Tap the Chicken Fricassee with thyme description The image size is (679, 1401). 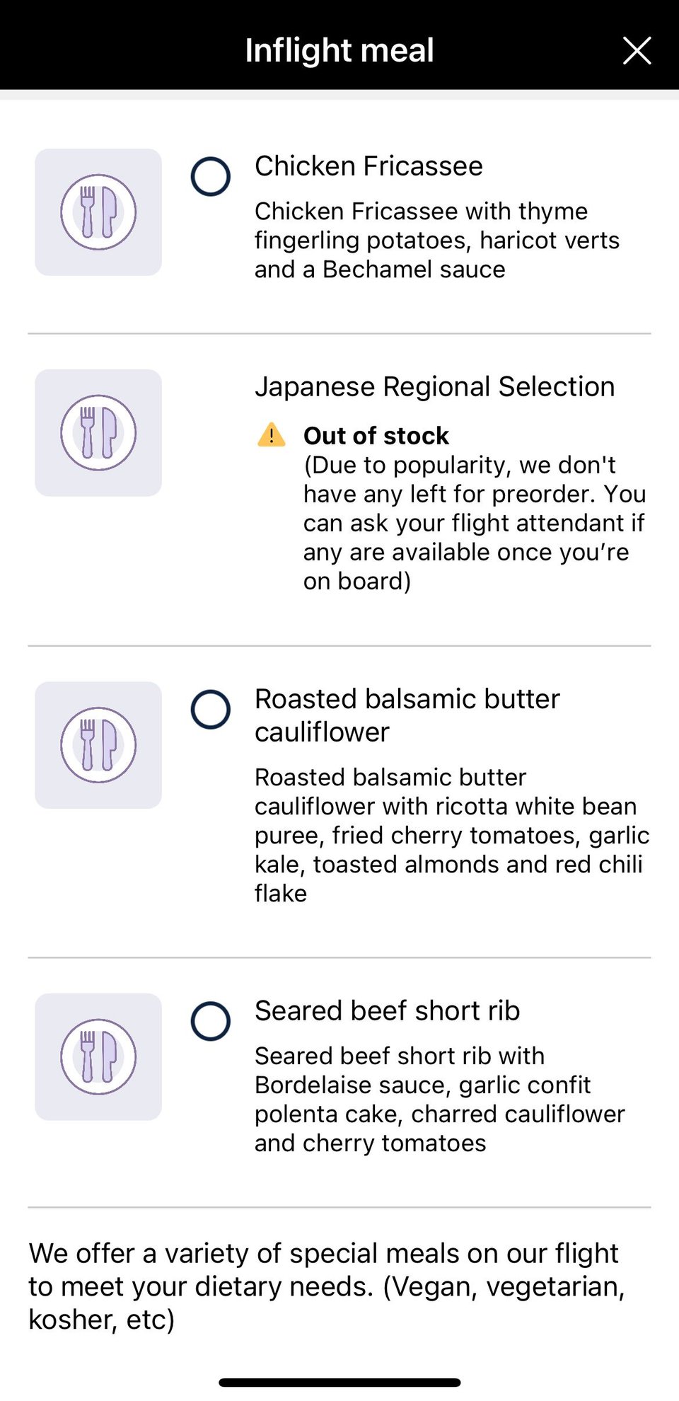click(x=436, y=241)
